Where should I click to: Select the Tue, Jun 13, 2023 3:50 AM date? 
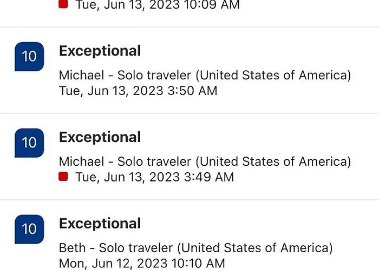tap(138, 91)
